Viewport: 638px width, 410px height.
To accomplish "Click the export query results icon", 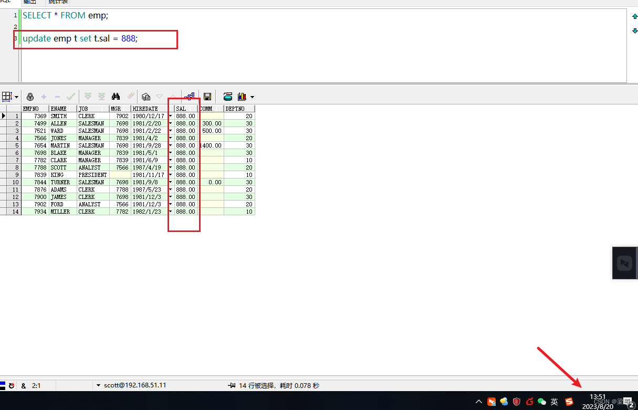I will pyautogui.click(x=227, y=97).
